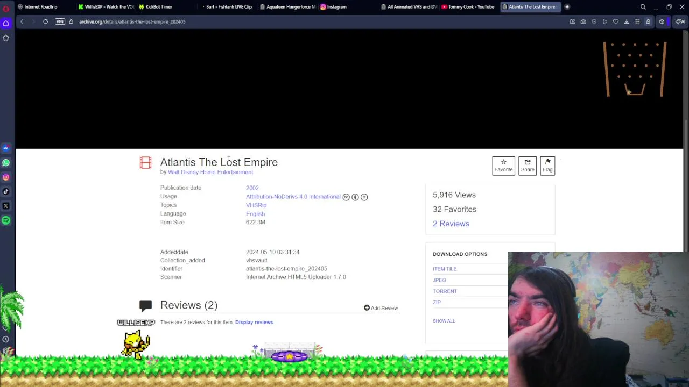Take a snapshot with the camera icon
689x387 pixels.
tap(583, 21)
